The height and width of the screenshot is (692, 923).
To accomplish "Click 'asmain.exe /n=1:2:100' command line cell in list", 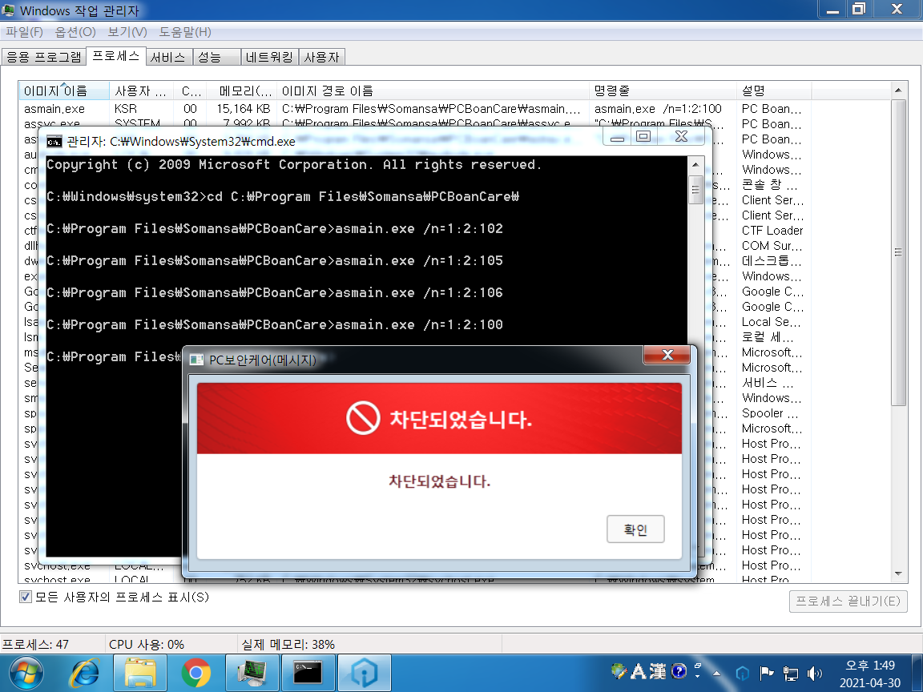I will pyautogui.click(x=658, y=109).
